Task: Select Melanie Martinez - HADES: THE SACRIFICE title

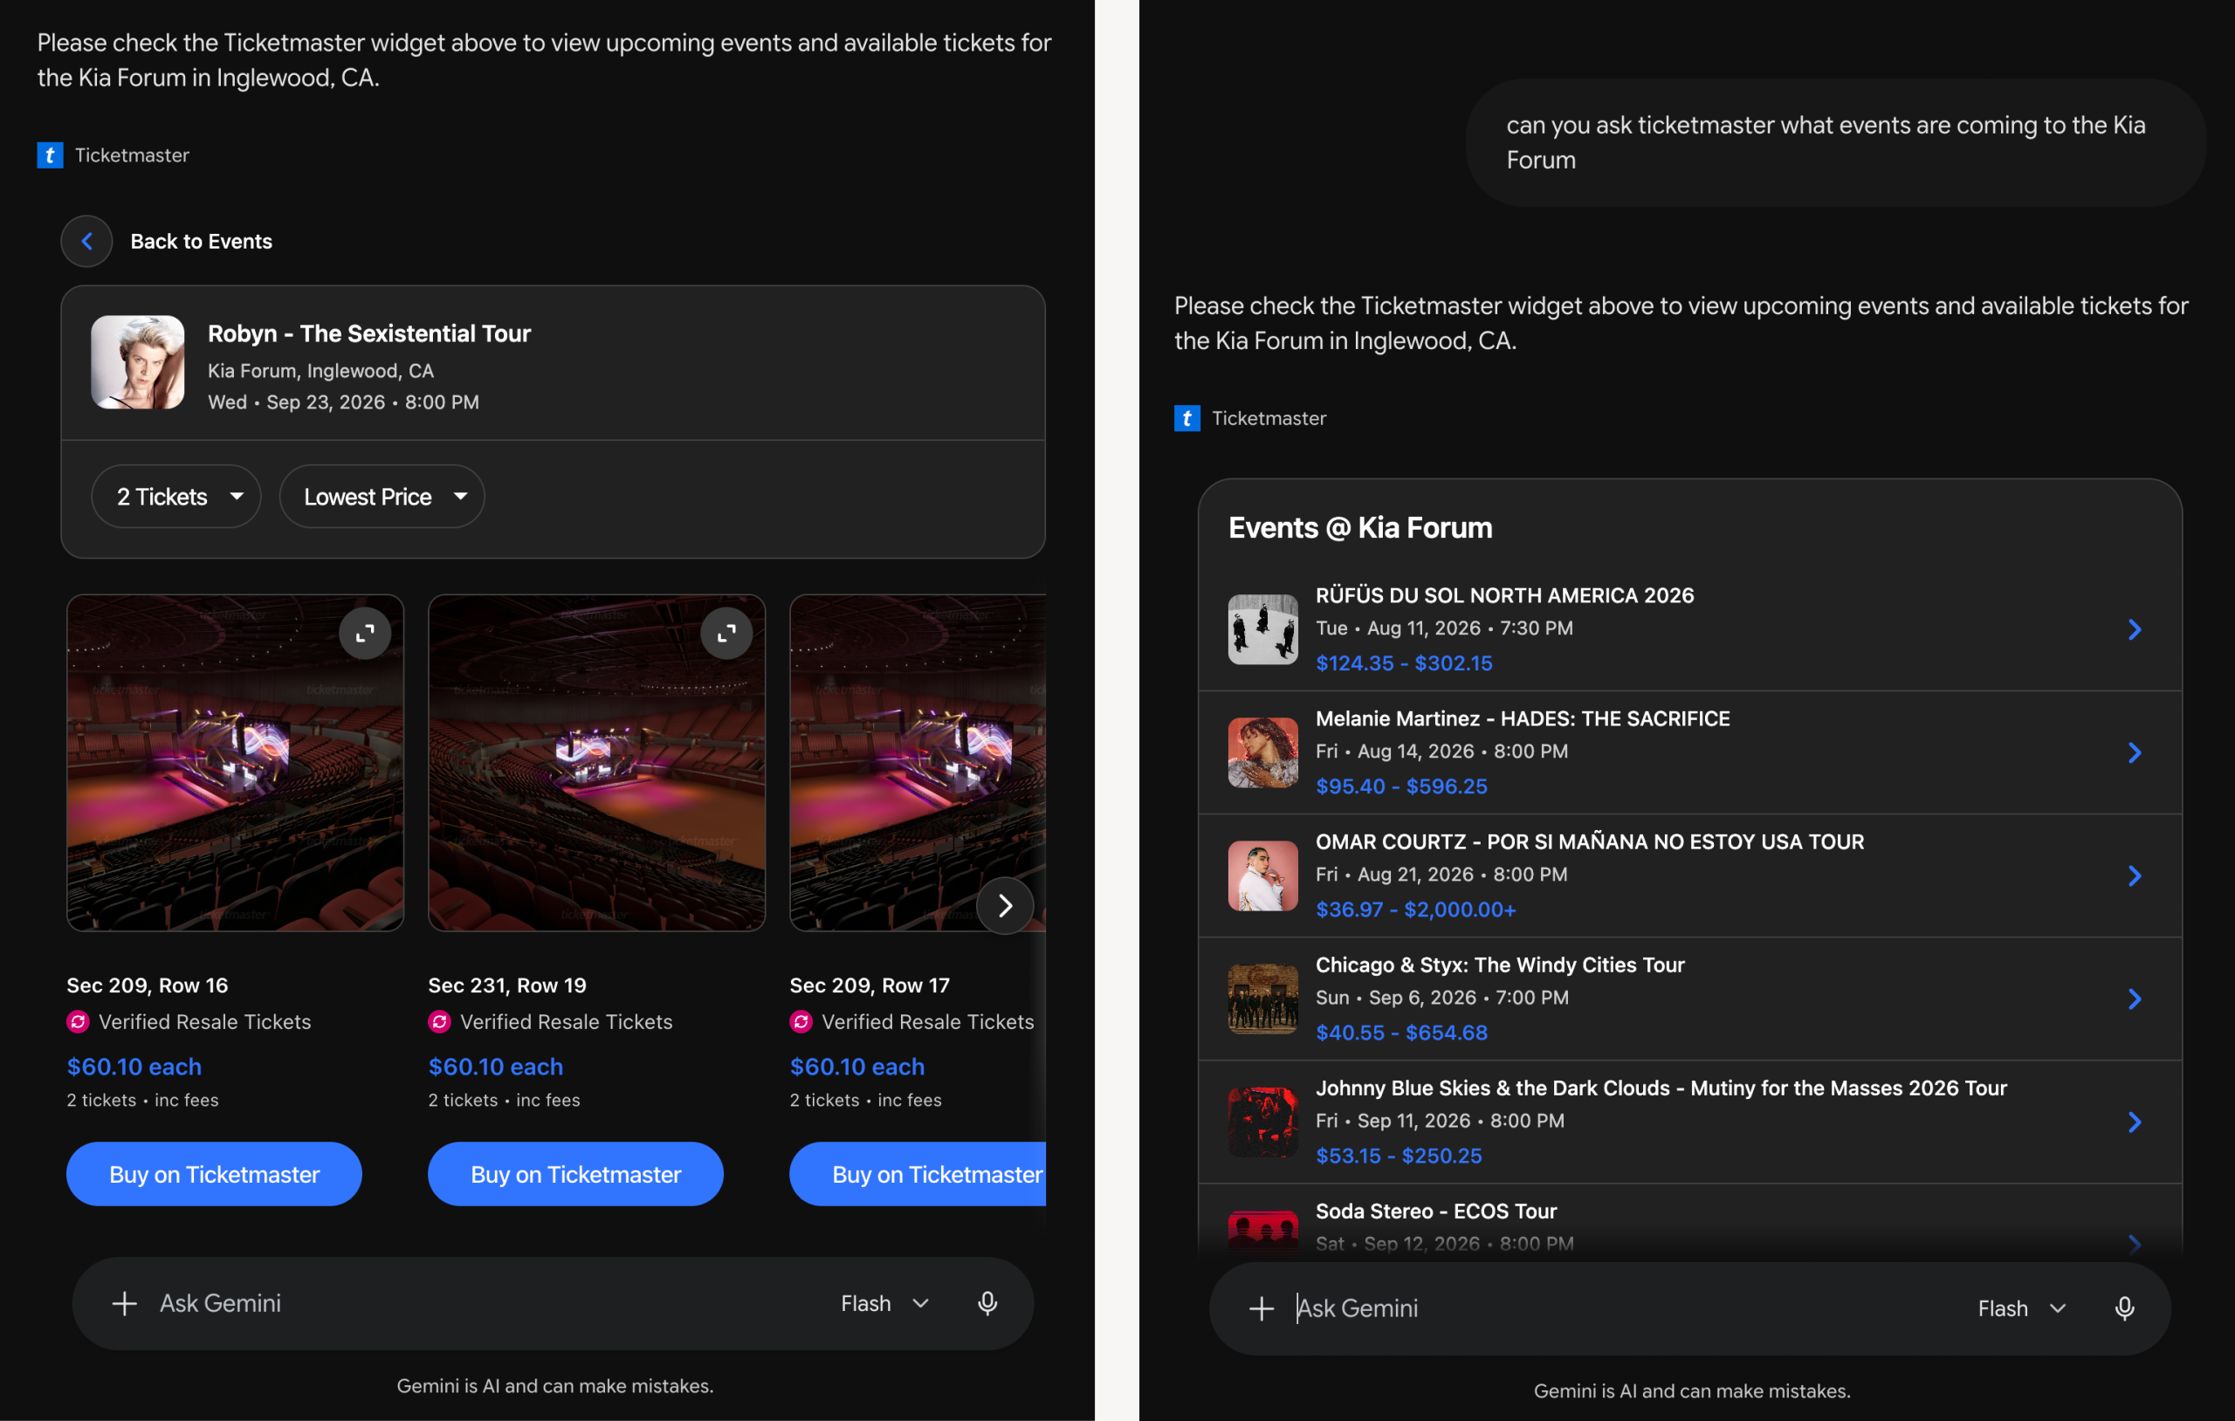Action: (1523, 718)
